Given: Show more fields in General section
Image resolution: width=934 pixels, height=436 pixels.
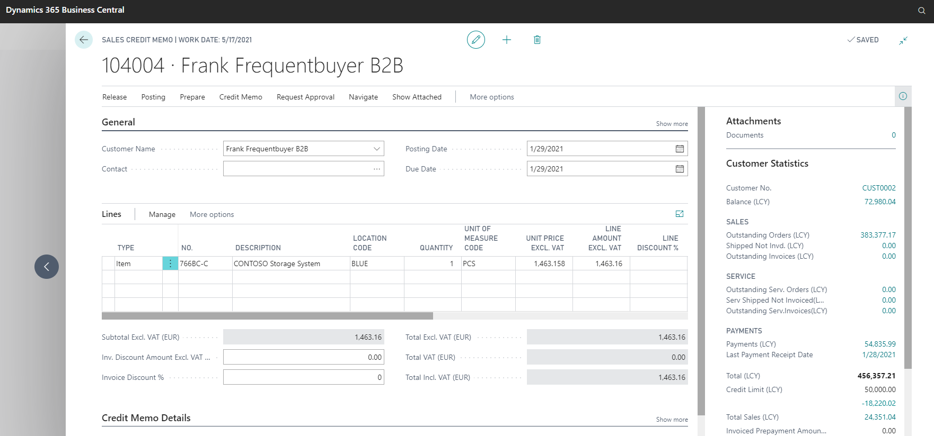Looking at the screenshot, I should coord(672,124).
